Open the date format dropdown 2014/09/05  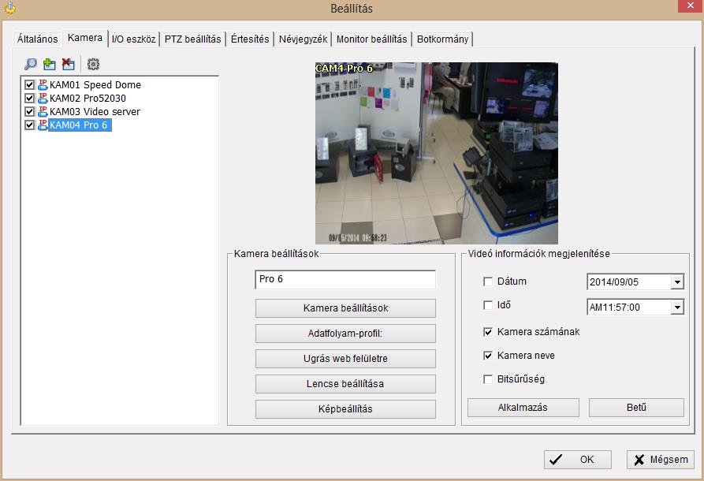(x=677, y=282)
